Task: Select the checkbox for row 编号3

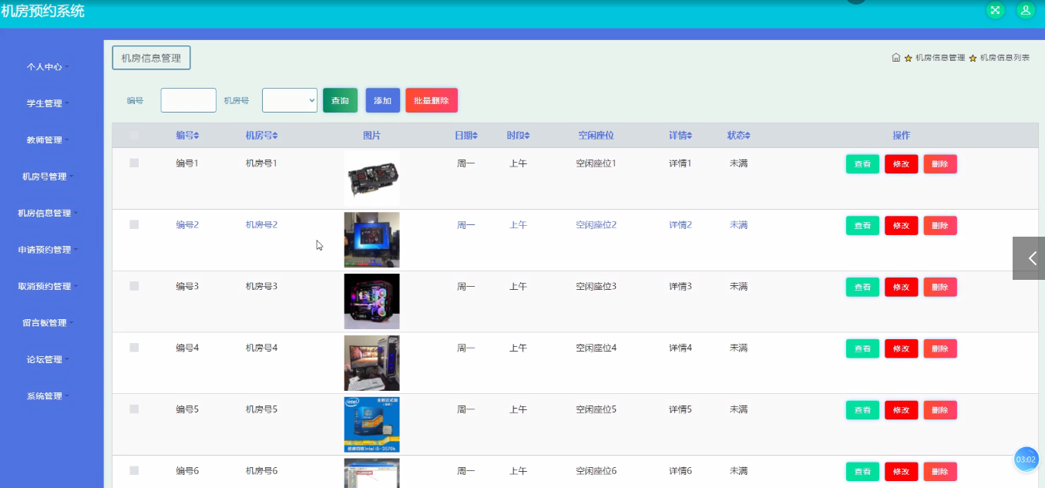Action: [x=134, y=286]
